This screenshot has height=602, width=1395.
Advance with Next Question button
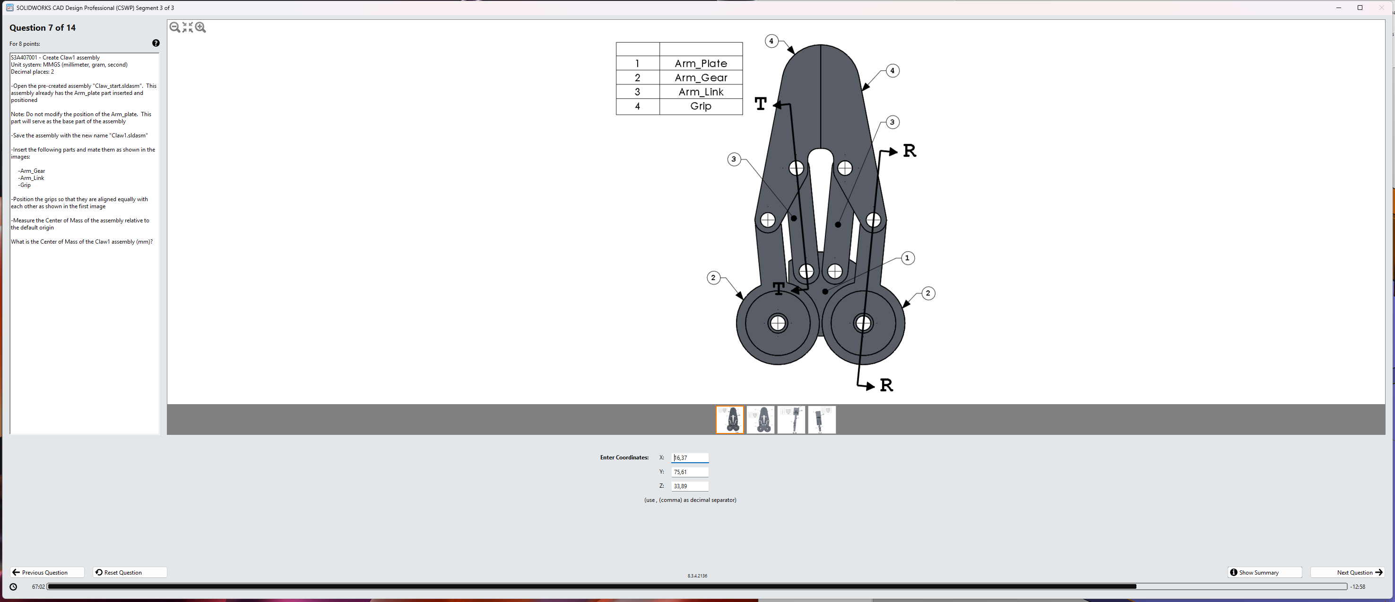pos(1347,572)
